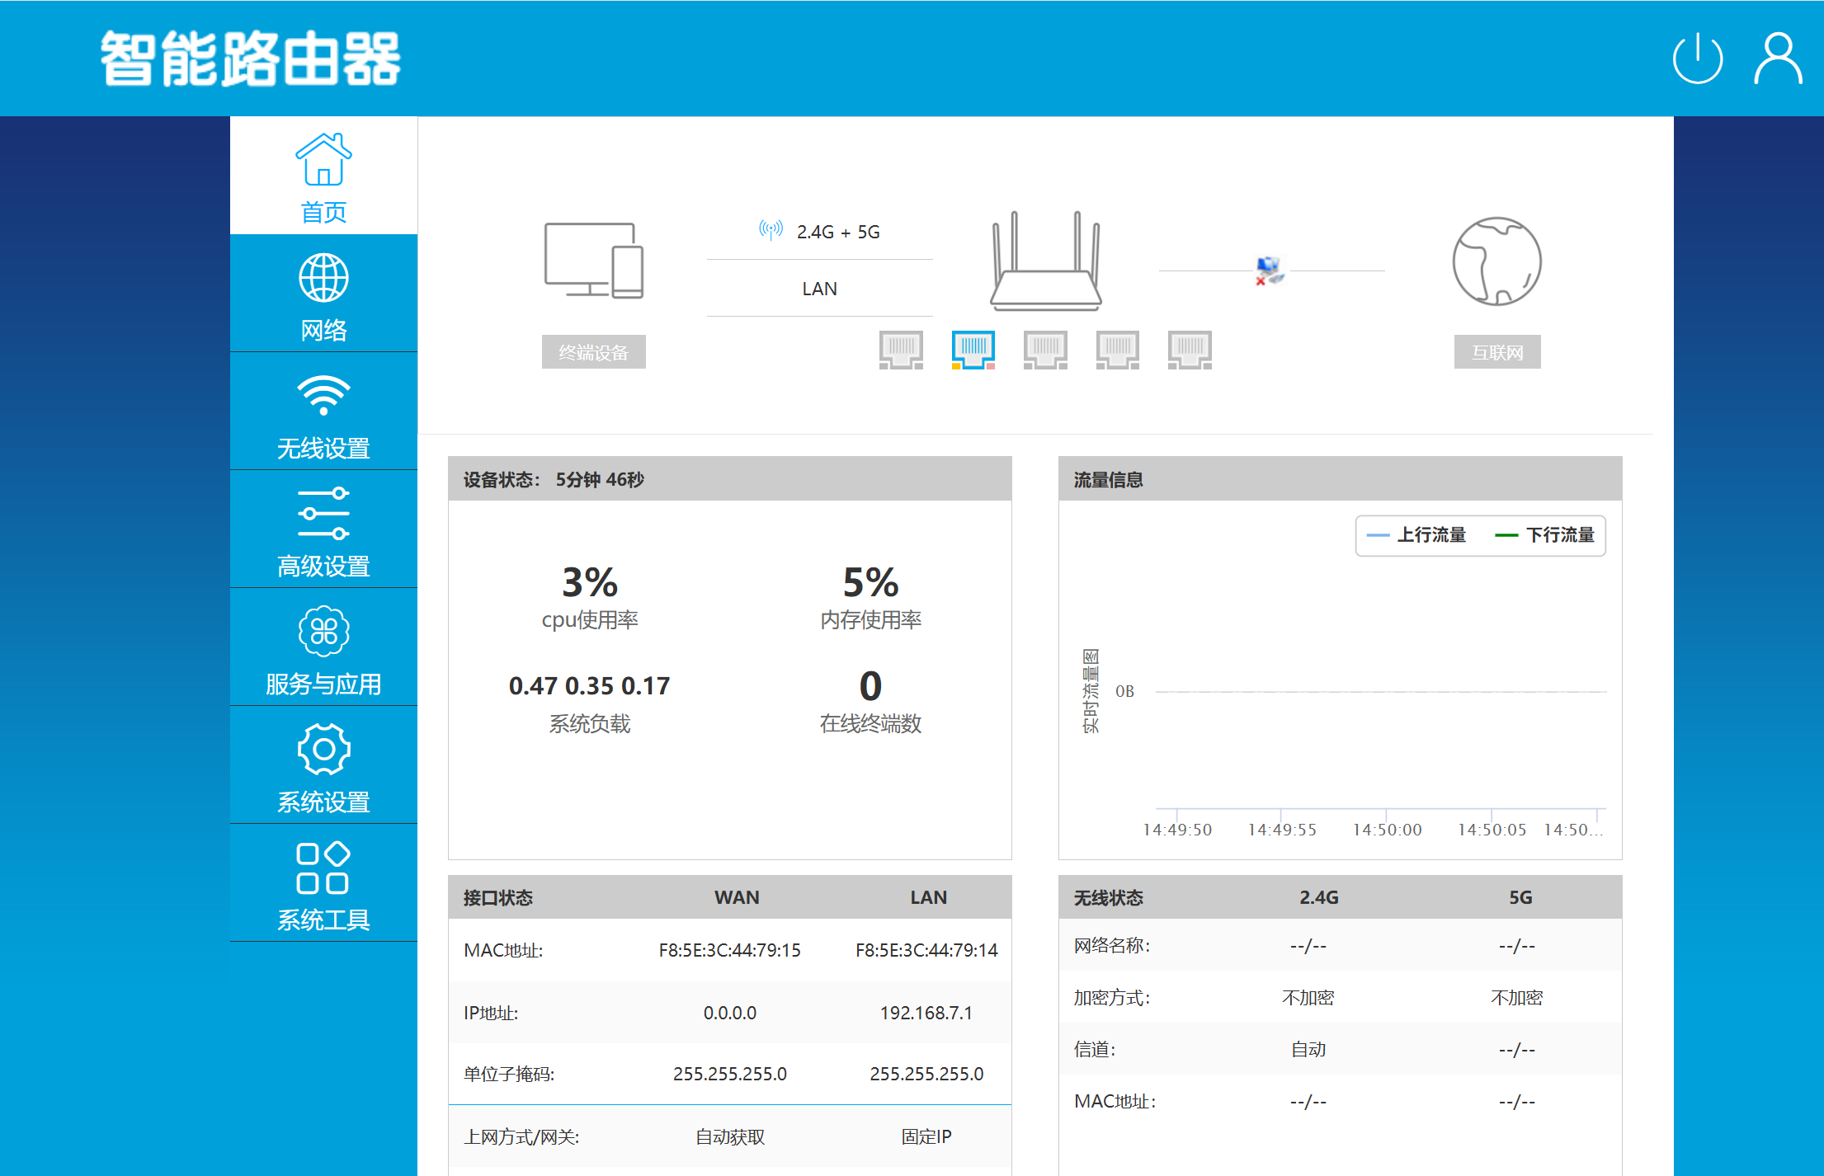Select the 无线设置 sidebar menu entry
The height and width of the screenshot is (1176, 1824).
pos(323,447)
